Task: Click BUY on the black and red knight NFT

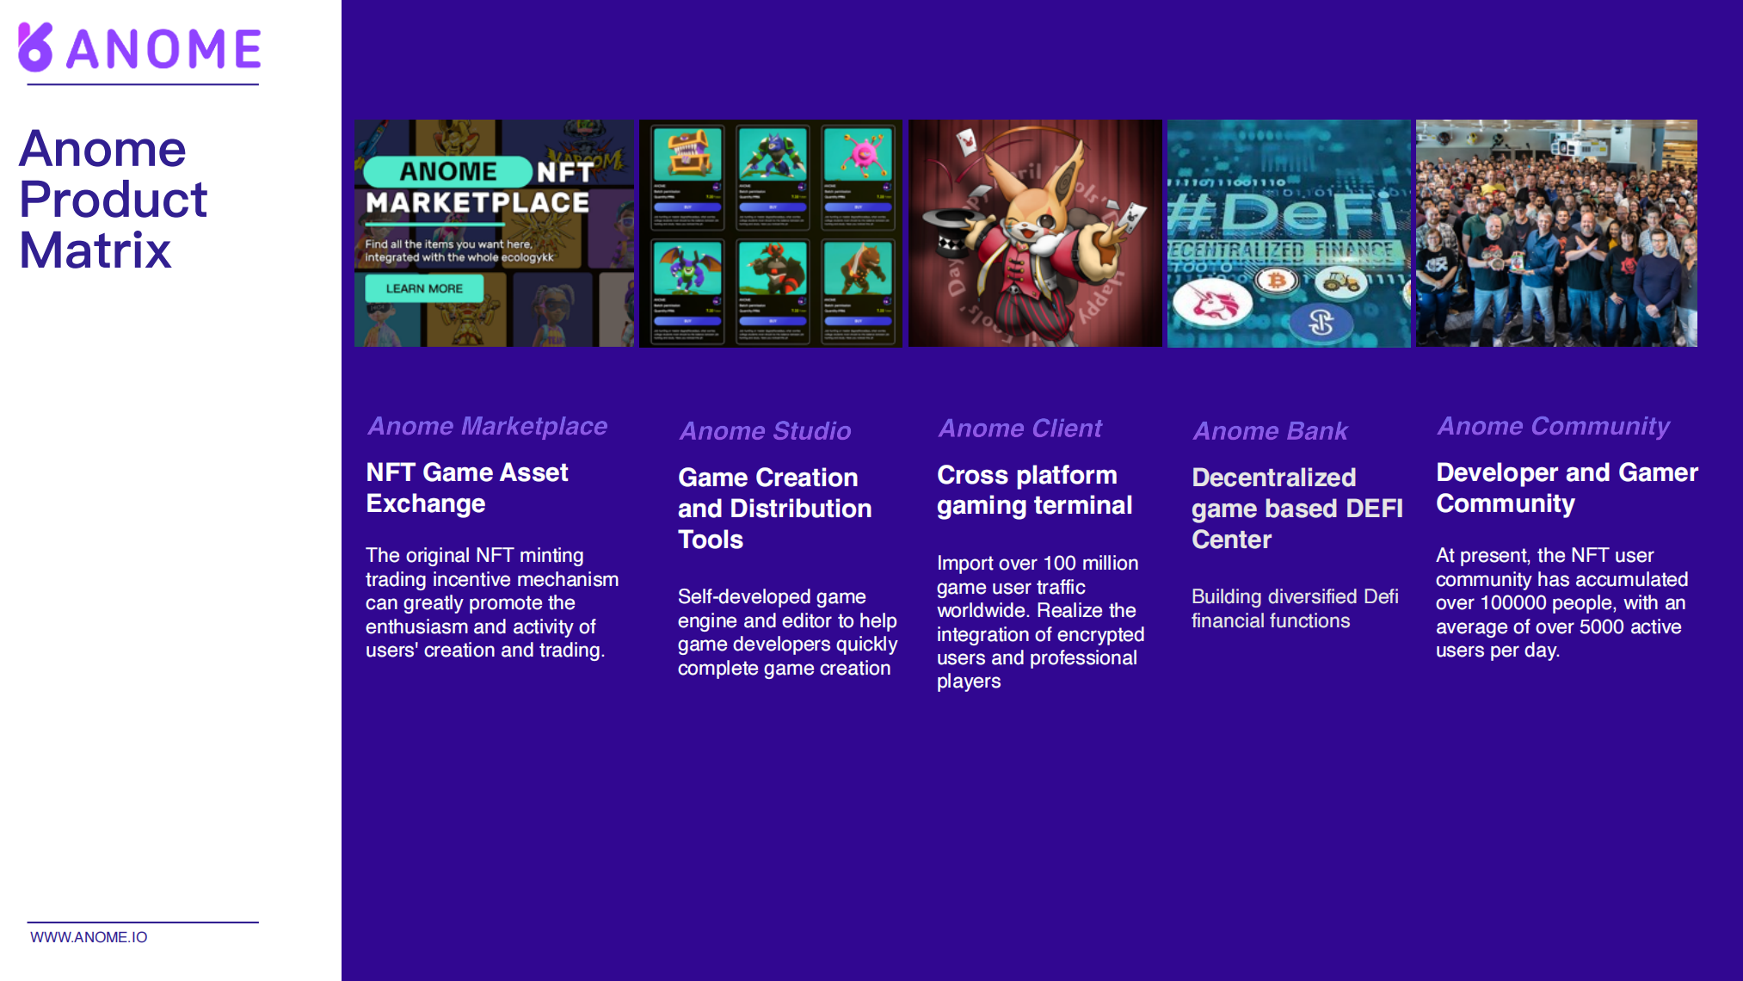Action: tap(773, 321)
